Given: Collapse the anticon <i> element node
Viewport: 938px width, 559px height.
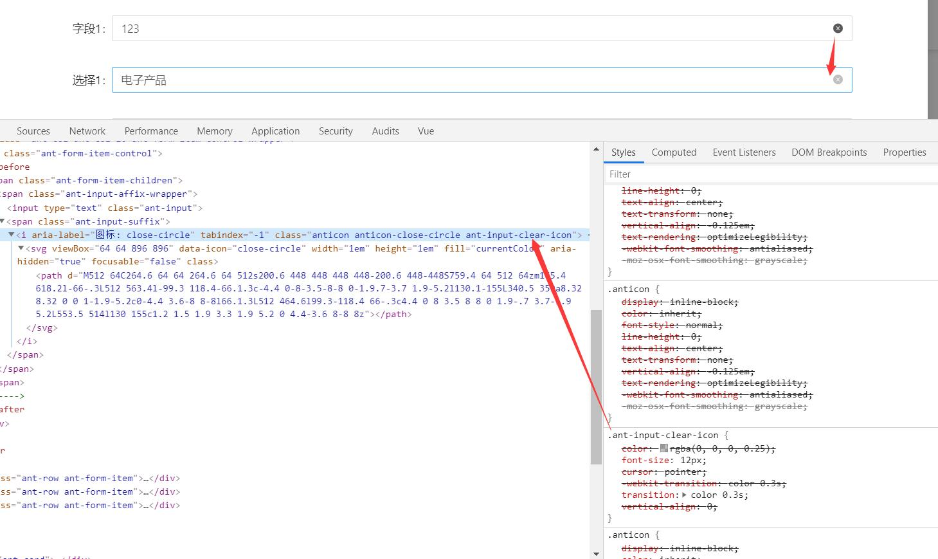Looking at the screenshot, I should (x=11, y=234).
